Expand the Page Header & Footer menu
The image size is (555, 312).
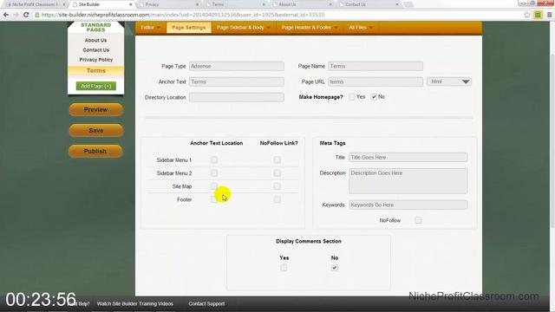309,27
